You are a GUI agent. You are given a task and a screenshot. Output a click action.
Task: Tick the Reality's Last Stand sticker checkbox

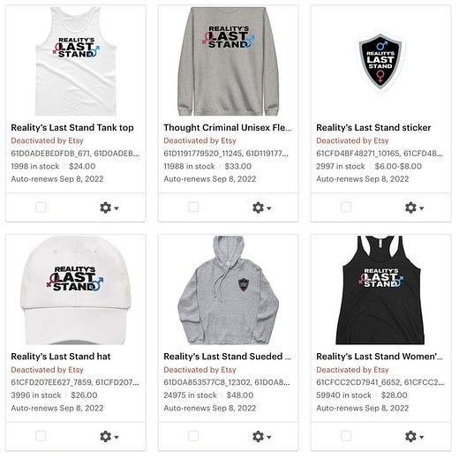pos(346,207)
